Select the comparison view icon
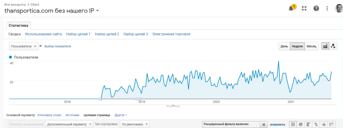 click(316, 124)
